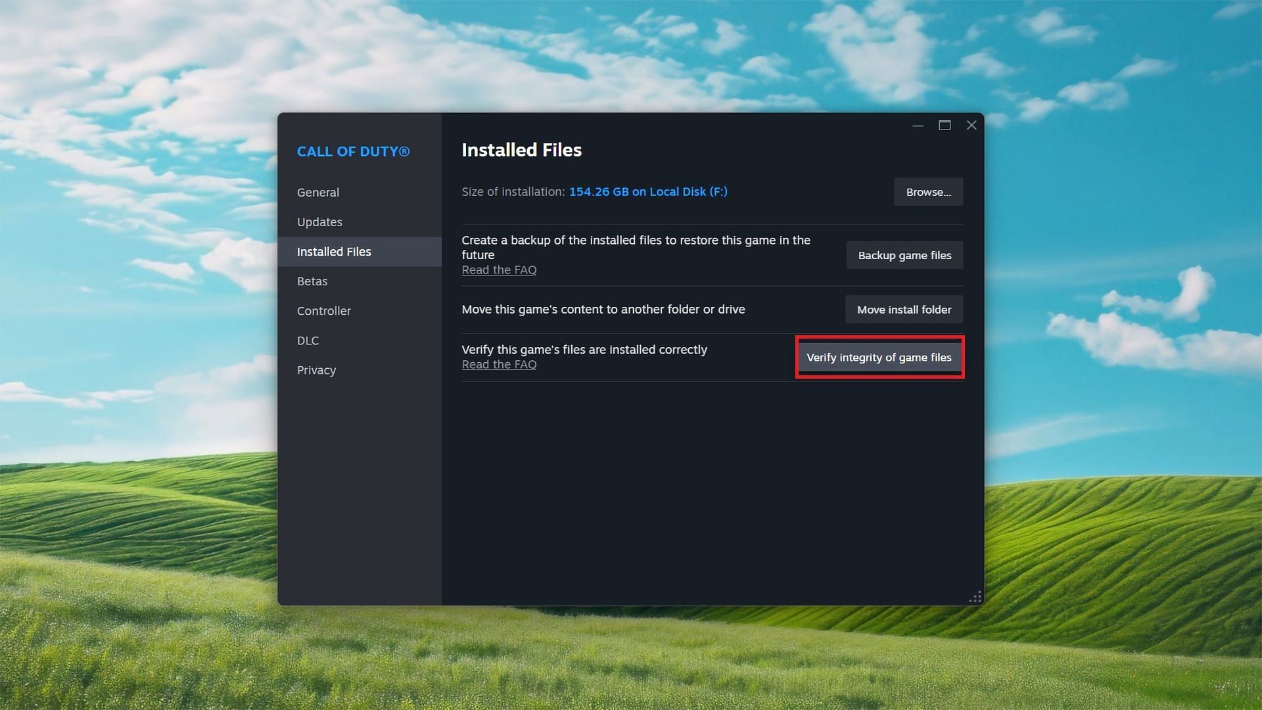This screenshot has height=710, width=1262.
Task: Toggle visibility of installed files panel
Action: pyautogui.click(x=334, y=251)
